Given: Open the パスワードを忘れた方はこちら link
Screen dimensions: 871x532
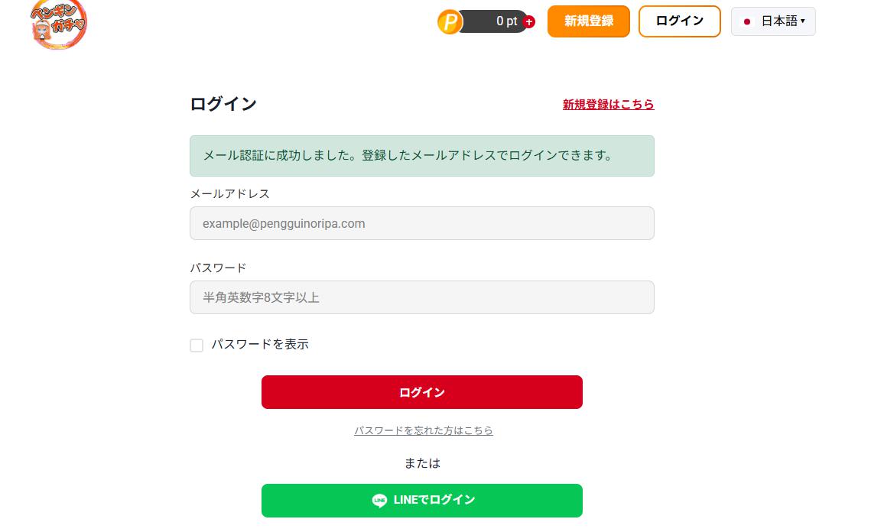Looking at the screenshot, I should pos(423,431).
